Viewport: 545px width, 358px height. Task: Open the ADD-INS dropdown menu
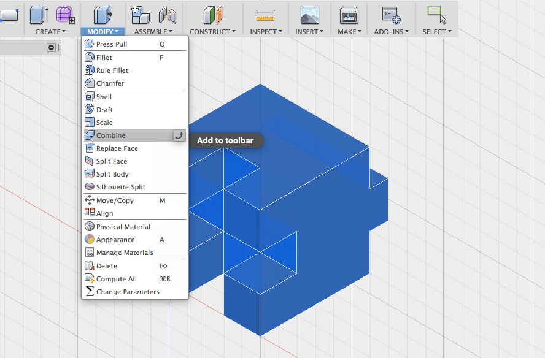[392, 32]
